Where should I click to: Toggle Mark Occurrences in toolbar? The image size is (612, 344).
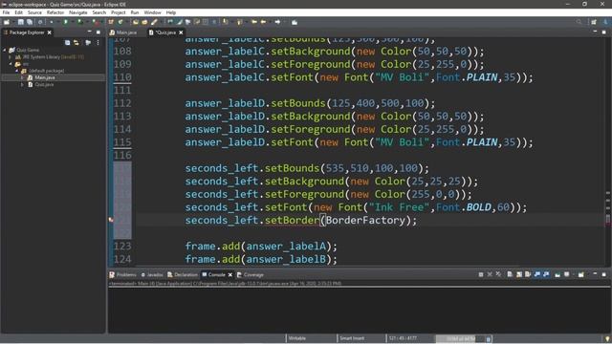pos(179,22)
